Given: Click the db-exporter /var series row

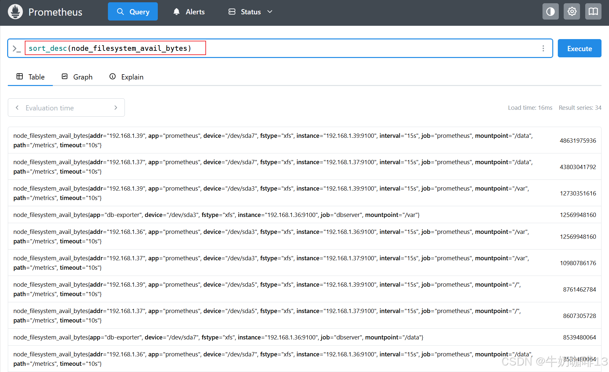Looking at the screenshot, I should pyautogui.click(x=304, y=215).
